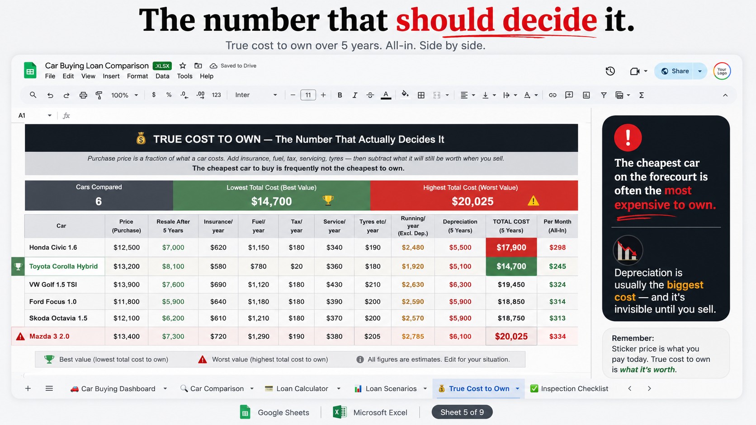756x425 pixels.
Task: Open the name box dropdown arrow
Action: [x=50, y=116]
